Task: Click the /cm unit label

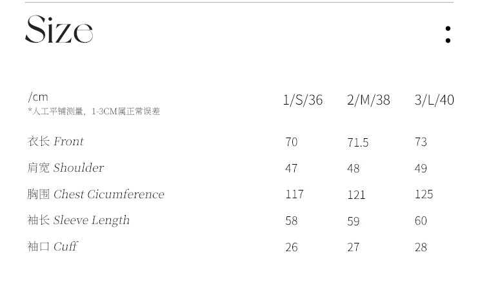Action: click(38, 97)
